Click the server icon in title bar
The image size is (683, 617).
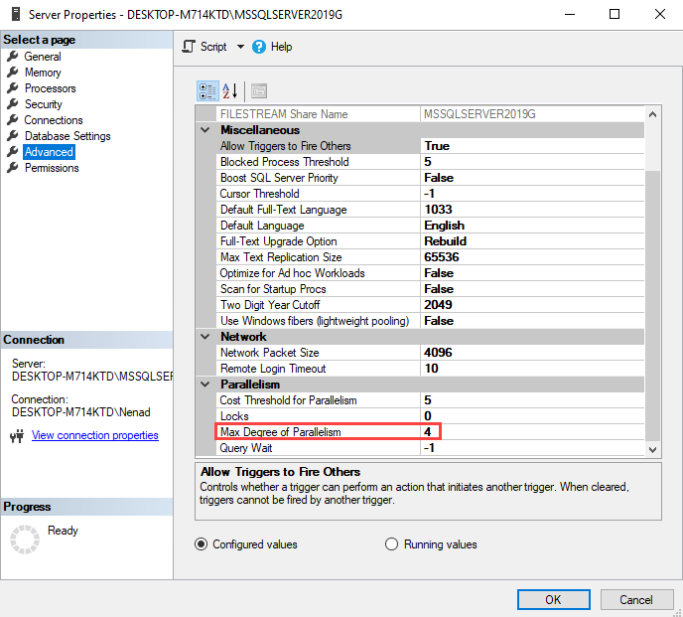pos(16,14)
